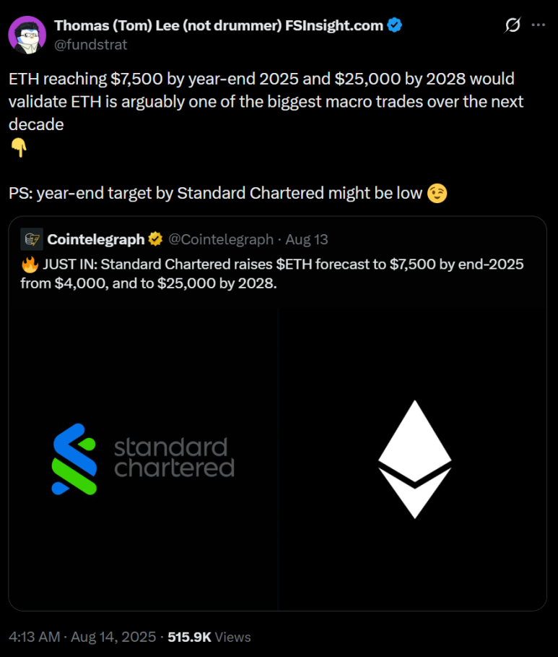Click the fire emoji before JUST IN

tap(28, 264)
